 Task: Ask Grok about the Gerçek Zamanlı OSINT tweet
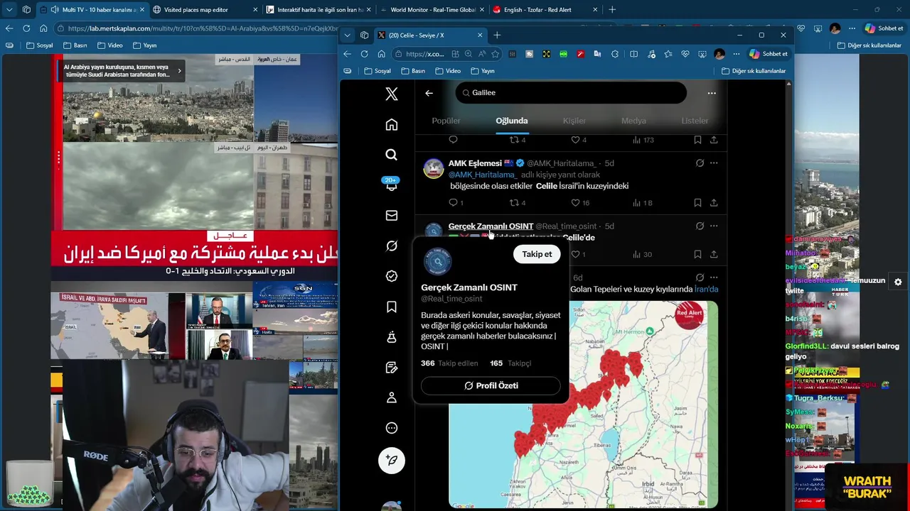click(x=700, y=226)
